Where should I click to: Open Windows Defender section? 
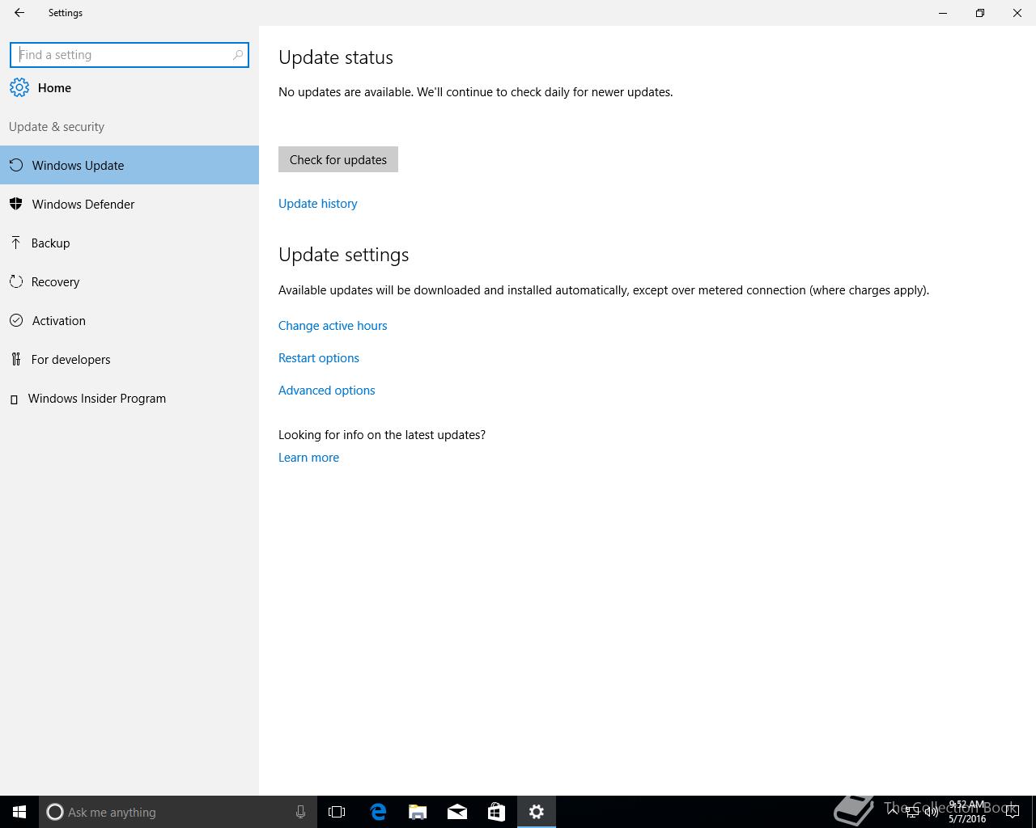point(129,204)
